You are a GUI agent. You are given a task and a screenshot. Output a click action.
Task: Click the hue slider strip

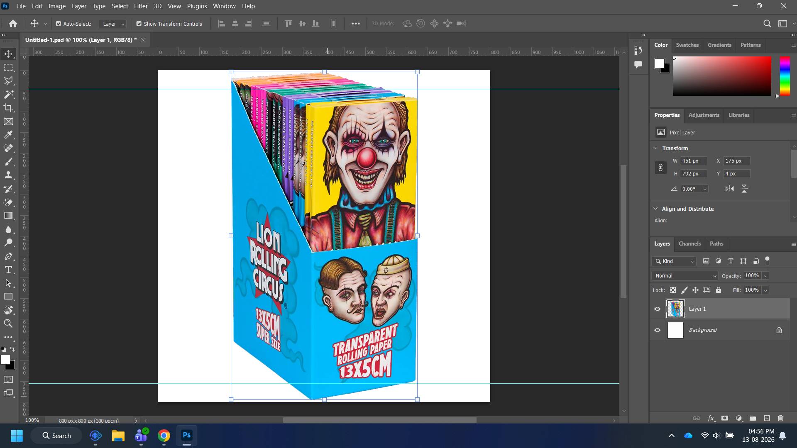click(x=785, y=76)
